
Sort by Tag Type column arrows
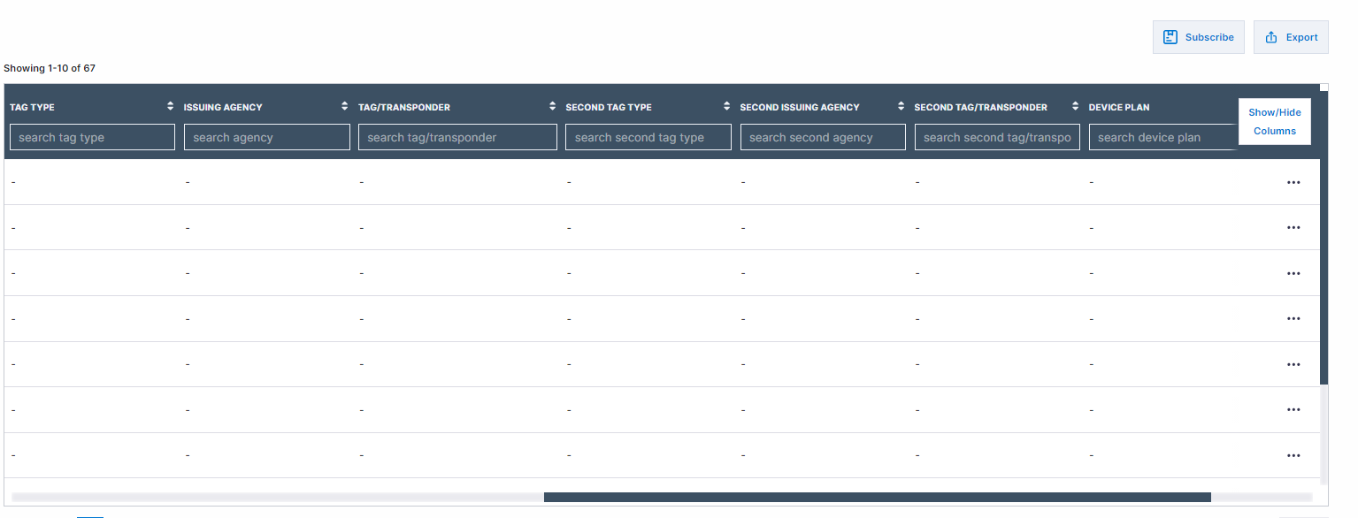click(171, 107)
